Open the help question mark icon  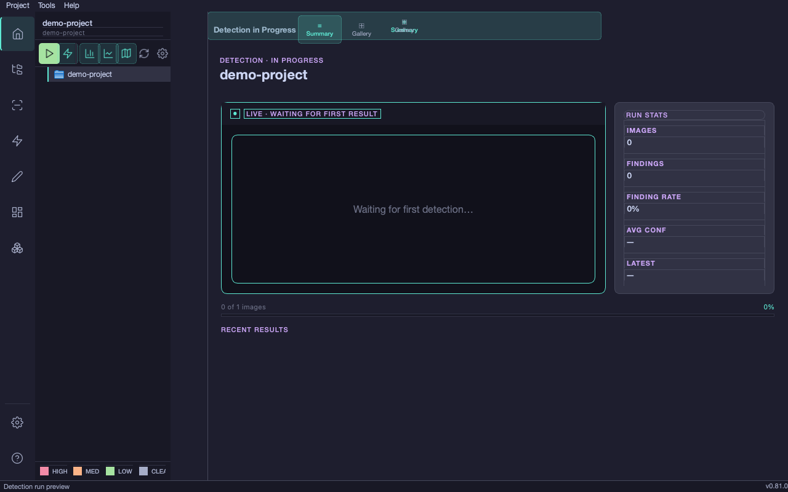[17, 458]
